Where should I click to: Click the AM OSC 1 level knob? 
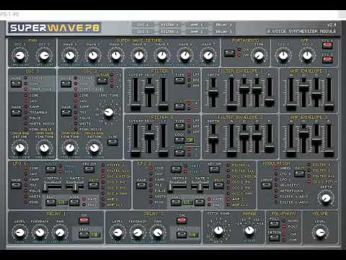pyautogui.click(x=283, y=56)
